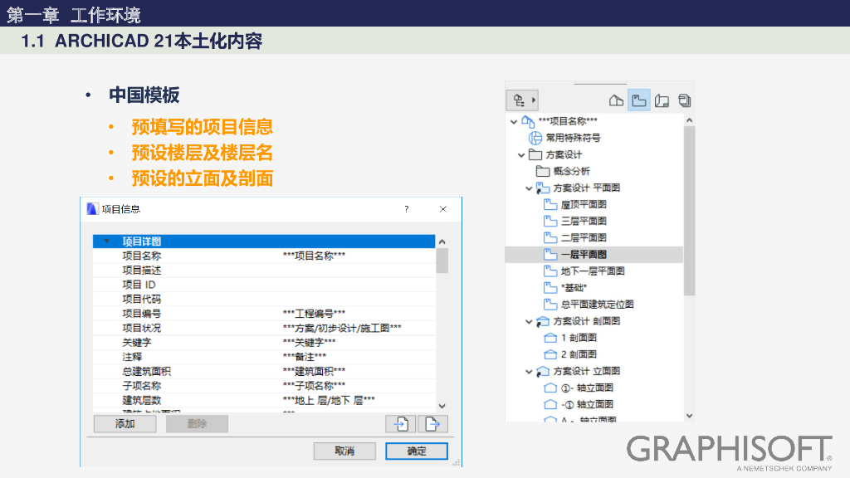Click the 确定 button
This screenshot has width=850, height=478.
pyautogui.click(x=417, y=451)
